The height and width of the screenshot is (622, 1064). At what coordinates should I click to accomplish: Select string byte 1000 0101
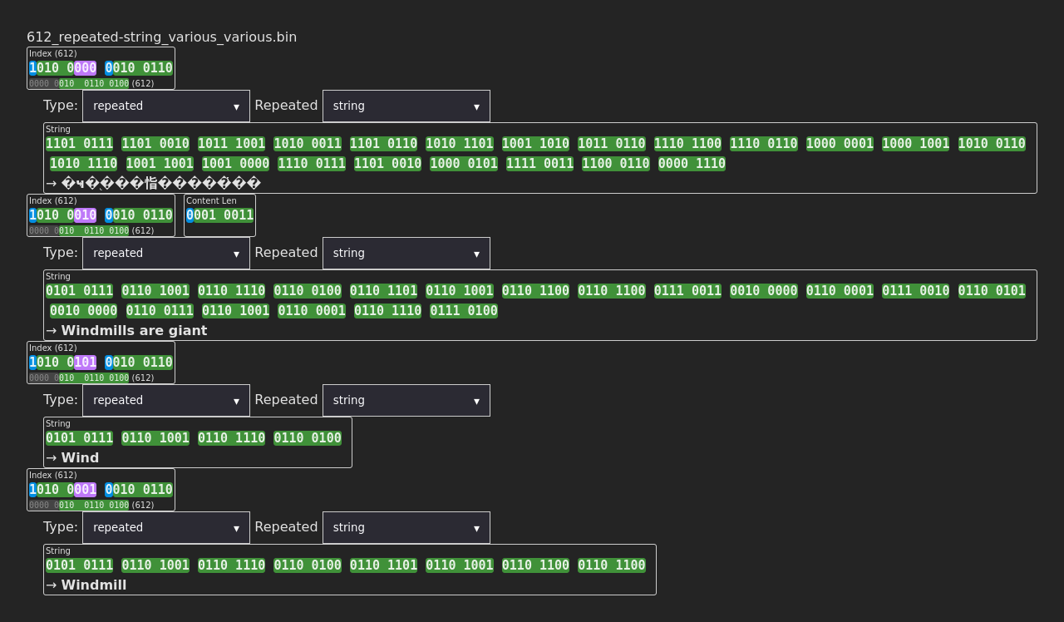464,164
